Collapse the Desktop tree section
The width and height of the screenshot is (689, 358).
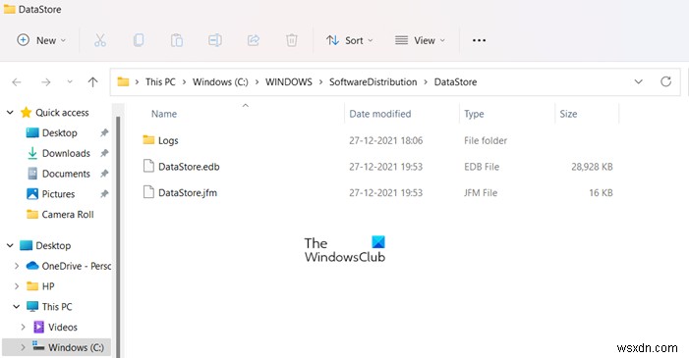click(x=10, y=245)
